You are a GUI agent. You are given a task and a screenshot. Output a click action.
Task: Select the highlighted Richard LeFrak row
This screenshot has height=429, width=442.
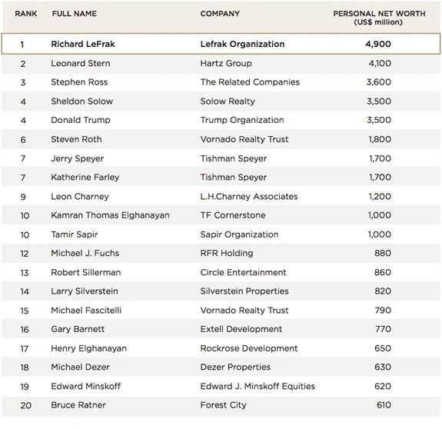click(x=221, y=44)
